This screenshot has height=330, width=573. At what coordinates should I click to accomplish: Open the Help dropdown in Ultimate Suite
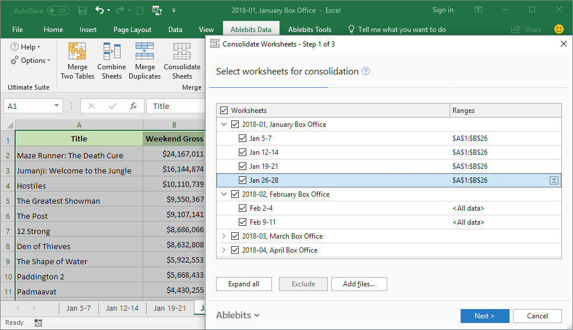click(x=26, y=47)
